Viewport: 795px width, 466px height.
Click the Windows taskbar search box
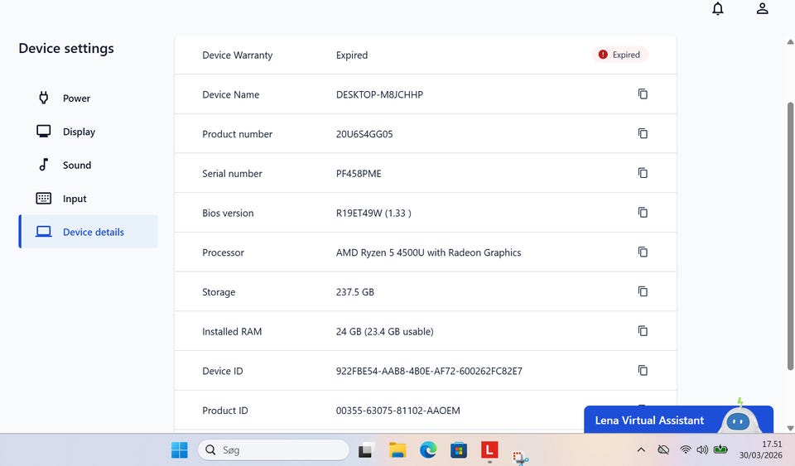click(x=273, y=450)
